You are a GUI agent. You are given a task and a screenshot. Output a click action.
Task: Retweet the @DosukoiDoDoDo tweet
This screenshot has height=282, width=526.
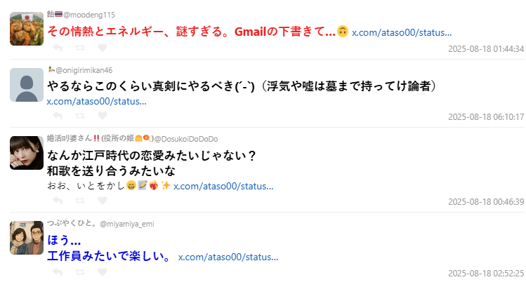[x=79, y=201]
